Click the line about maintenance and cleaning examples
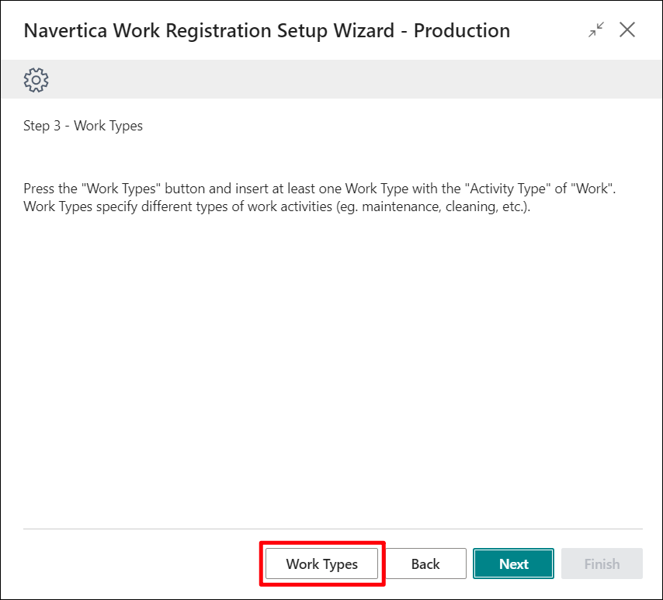This screenshot has width=663, height=600. pyautogui.click(x=277, y=206)
